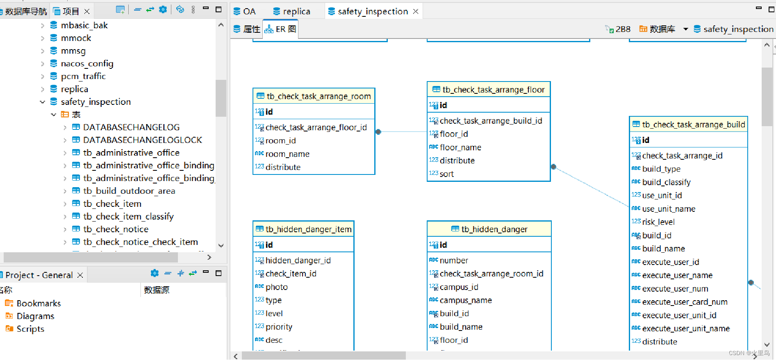Open navigator settings gear icon
Image resolution: width=776 pixels, height=360 pixels.
(x=163, y=10)
